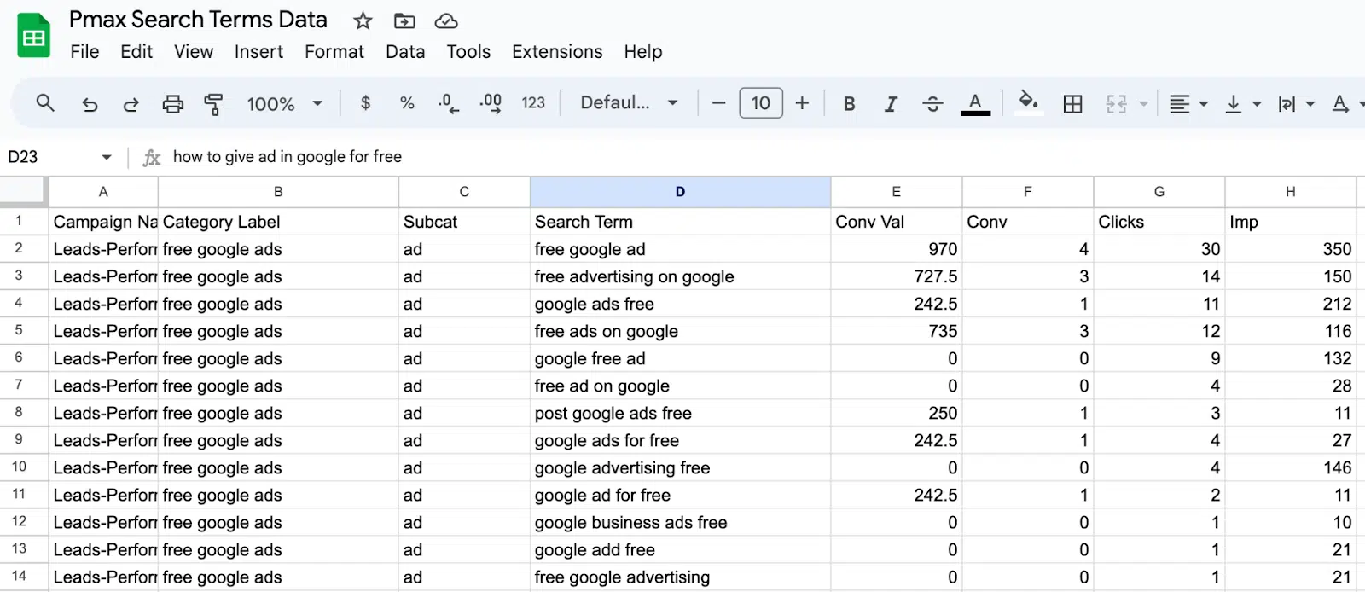Undo the last action
Screen dimensions: 1365x592
click(x=90, y=104)
